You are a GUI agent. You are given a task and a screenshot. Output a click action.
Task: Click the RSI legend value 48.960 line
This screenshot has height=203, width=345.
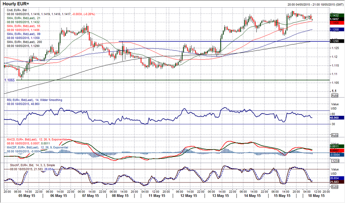(23, 104)
